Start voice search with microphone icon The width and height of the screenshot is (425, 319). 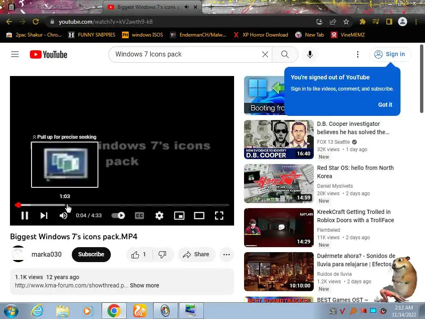(x=310, y=54)
